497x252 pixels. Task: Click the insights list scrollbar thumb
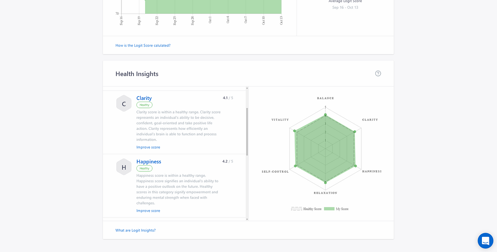(x=247, y=131)
